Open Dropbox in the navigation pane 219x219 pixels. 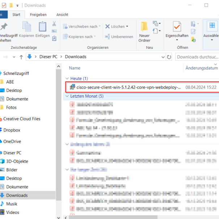point(12,130)
